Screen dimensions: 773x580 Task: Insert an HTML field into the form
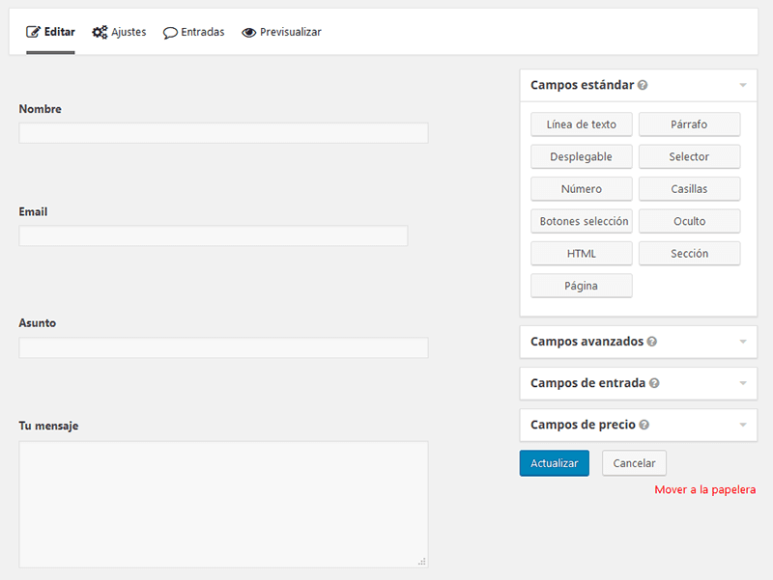(x=581, y=253)
